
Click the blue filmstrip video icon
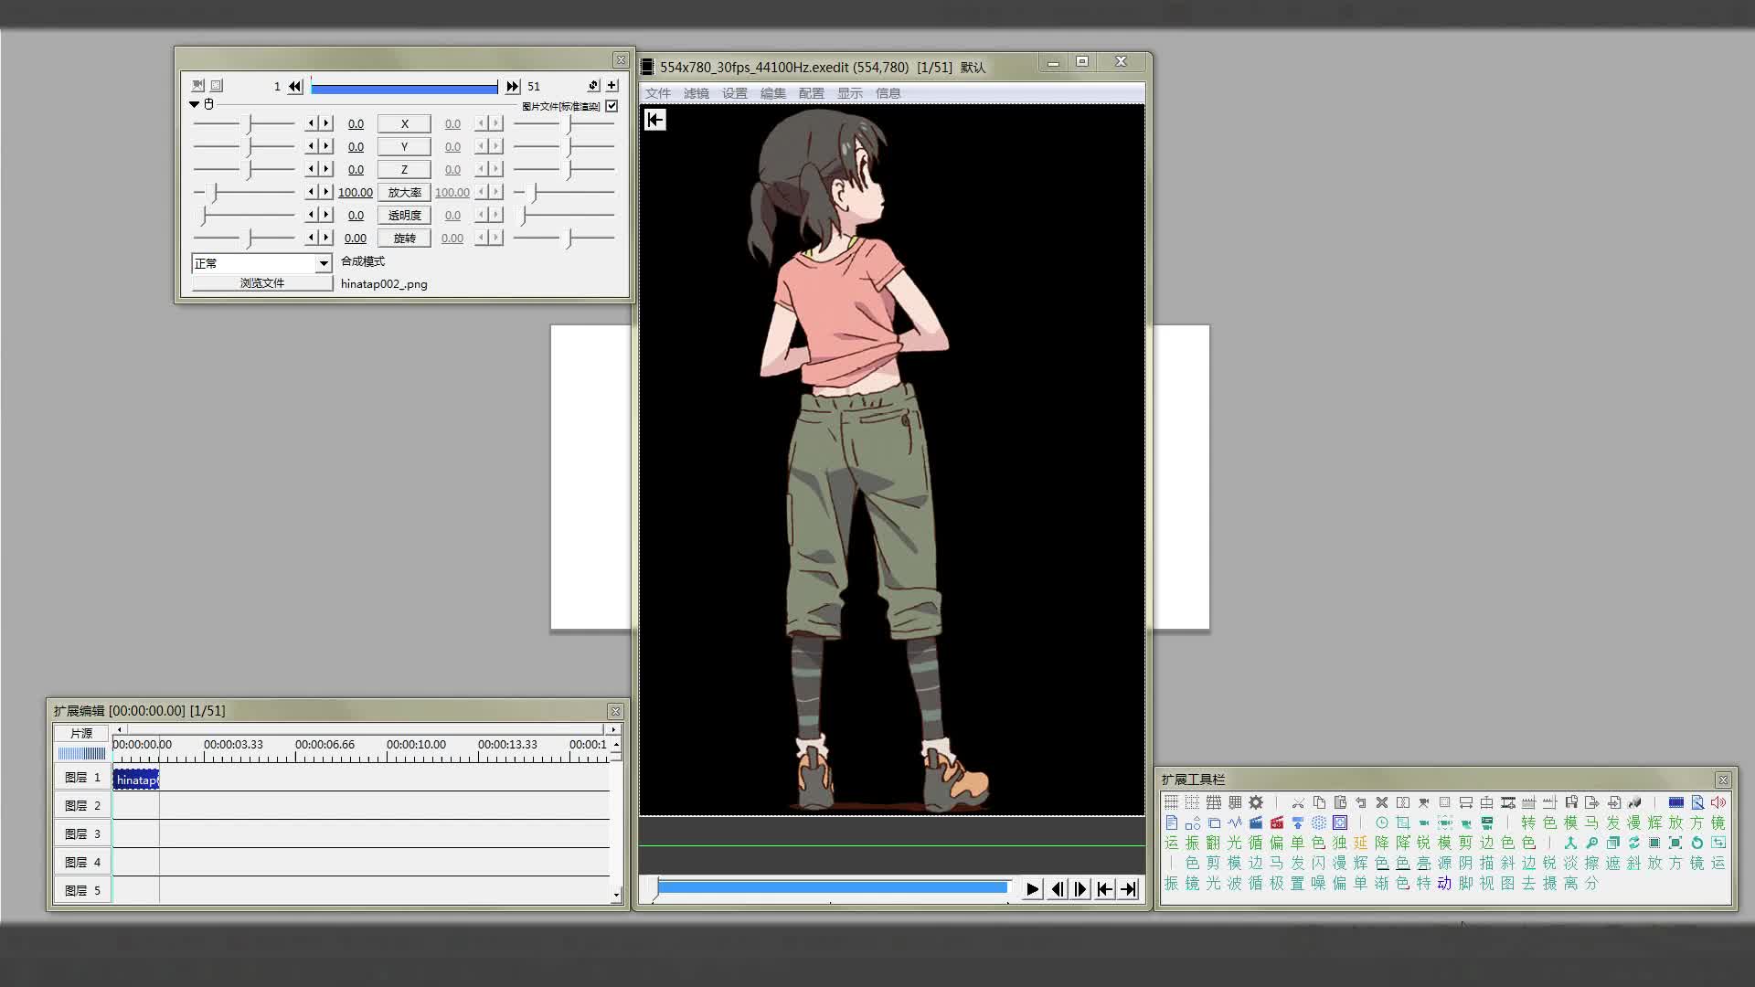tap(1676, 802)
